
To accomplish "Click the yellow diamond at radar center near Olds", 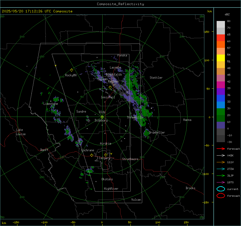I will click(x=102, y=117).
